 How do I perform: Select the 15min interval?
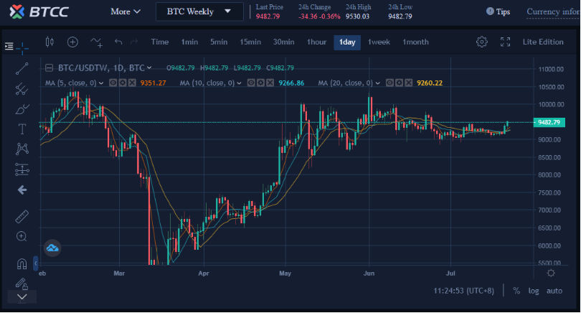click(x=250, y=42)
